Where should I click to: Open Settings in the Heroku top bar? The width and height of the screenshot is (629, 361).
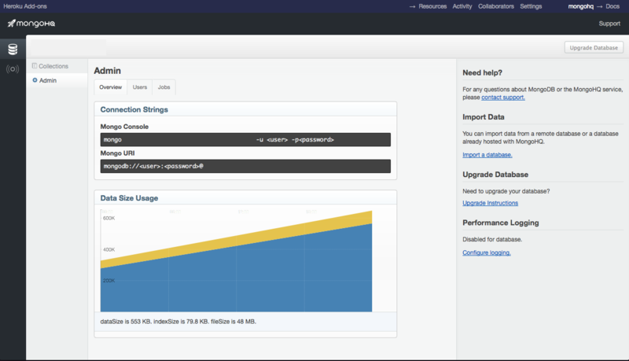coord(531,6)
